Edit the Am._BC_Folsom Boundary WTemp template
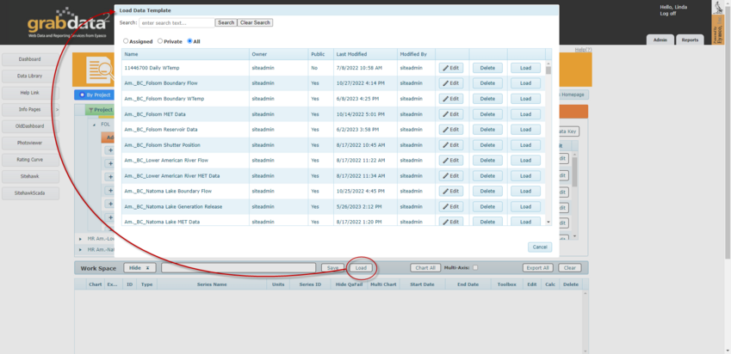The height and width of the screenshot is (354, 731). click(451, 99)
